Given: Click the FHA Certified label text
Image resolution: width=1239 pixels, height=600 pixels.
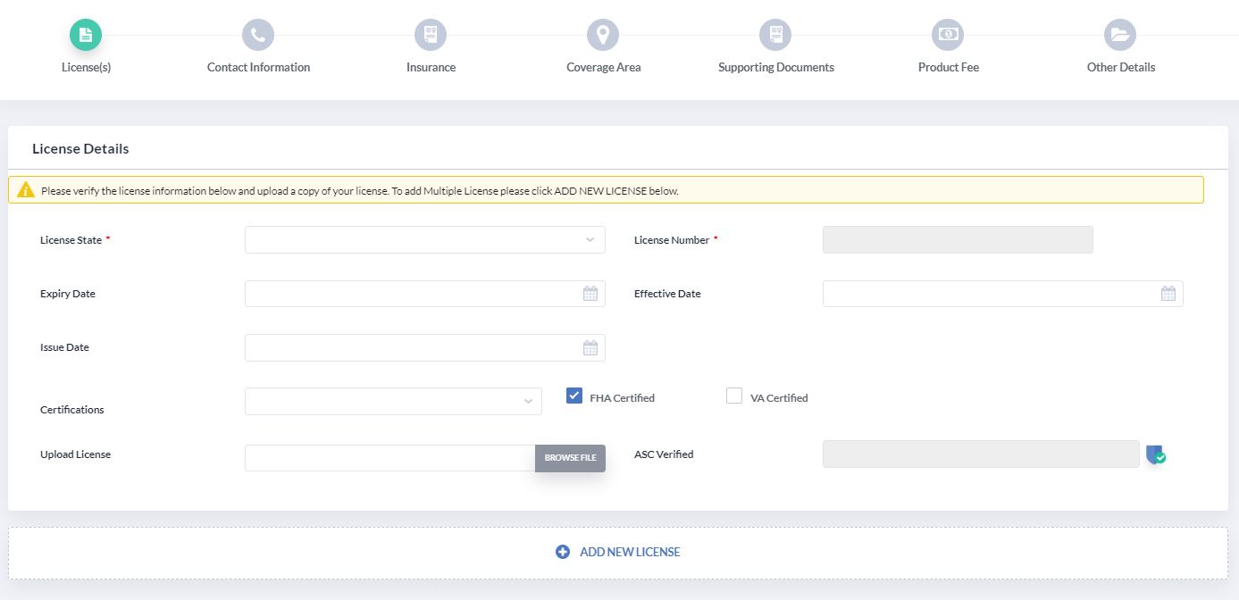Looking at the screenshot, I should pyautogui.click(x=622, y=398).
